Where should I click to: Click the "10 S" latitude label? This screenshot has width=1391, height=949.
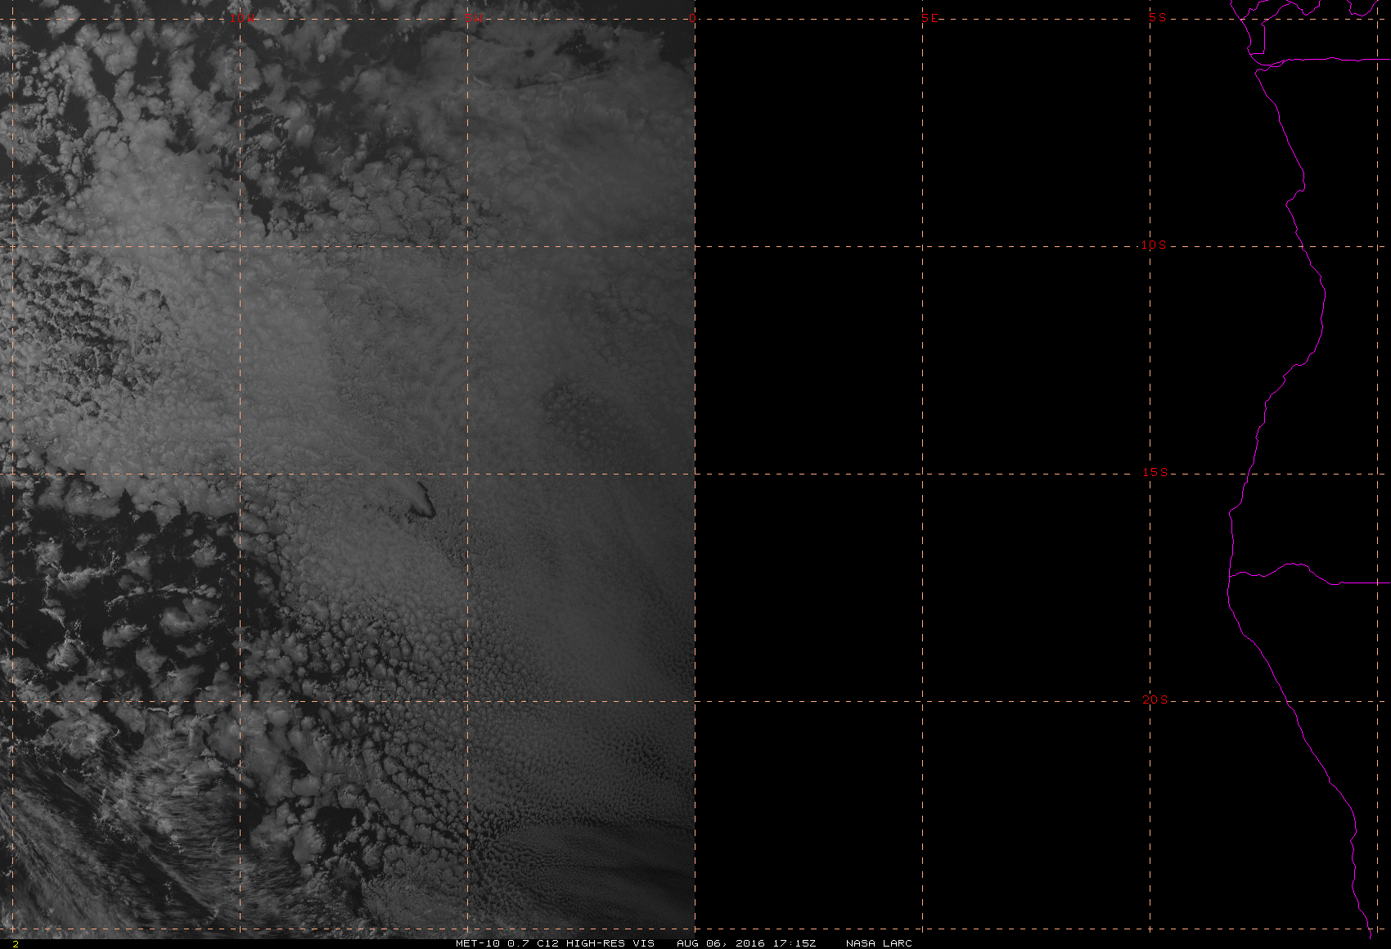click(1154, 245)
